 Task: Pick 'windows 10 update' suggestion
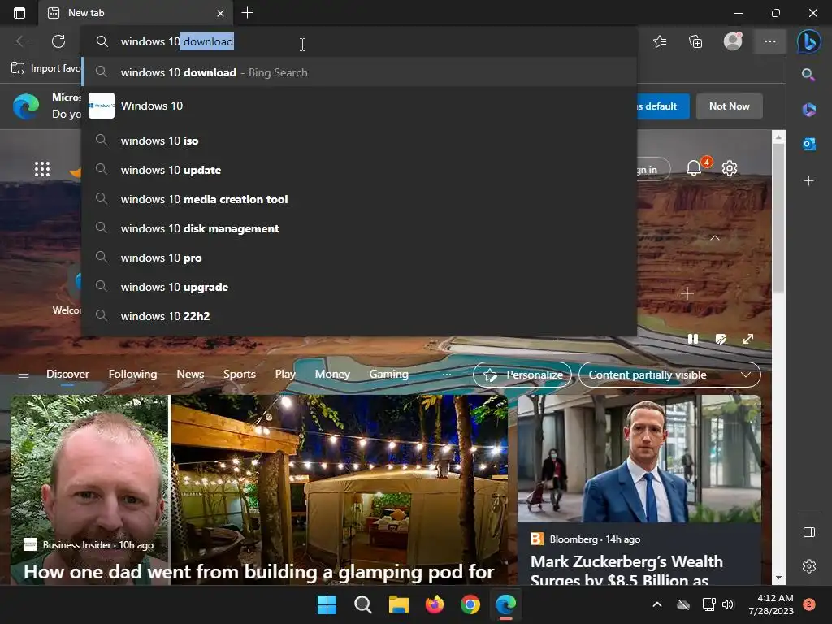[x=359, y=170]
